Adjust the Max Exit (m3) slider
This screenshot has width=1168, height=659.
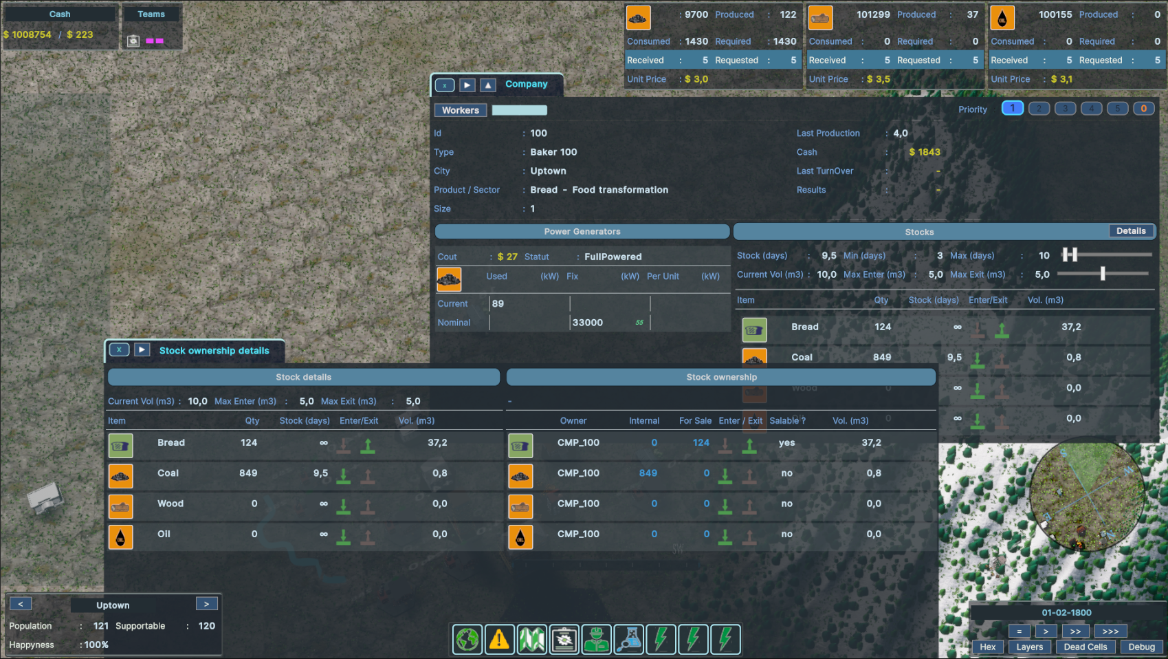coord(1103,274)
